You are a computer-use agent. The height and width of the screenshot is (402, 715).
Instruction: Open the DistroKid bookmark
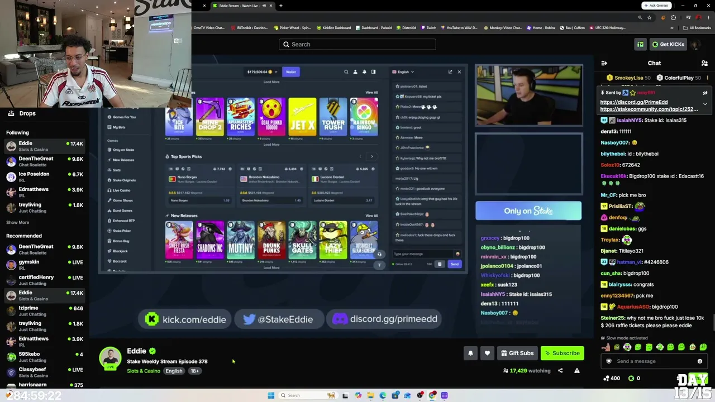click(x=406, y=28)
